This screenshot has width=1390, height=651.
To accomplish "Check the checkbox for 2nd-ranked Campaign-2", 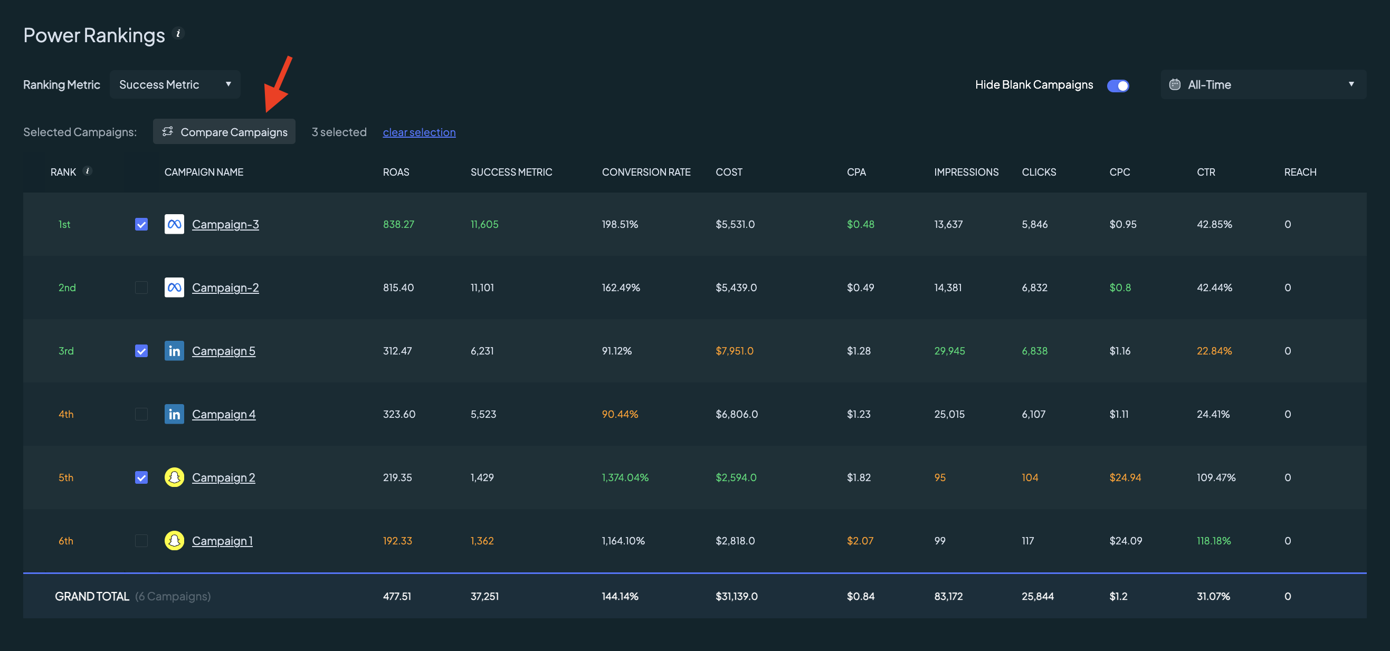I will [x=141, y=288].
